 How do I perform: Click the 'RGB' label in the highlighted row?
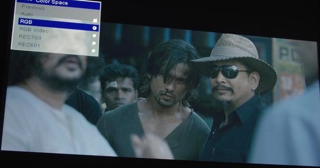click(x=26, y=22)
